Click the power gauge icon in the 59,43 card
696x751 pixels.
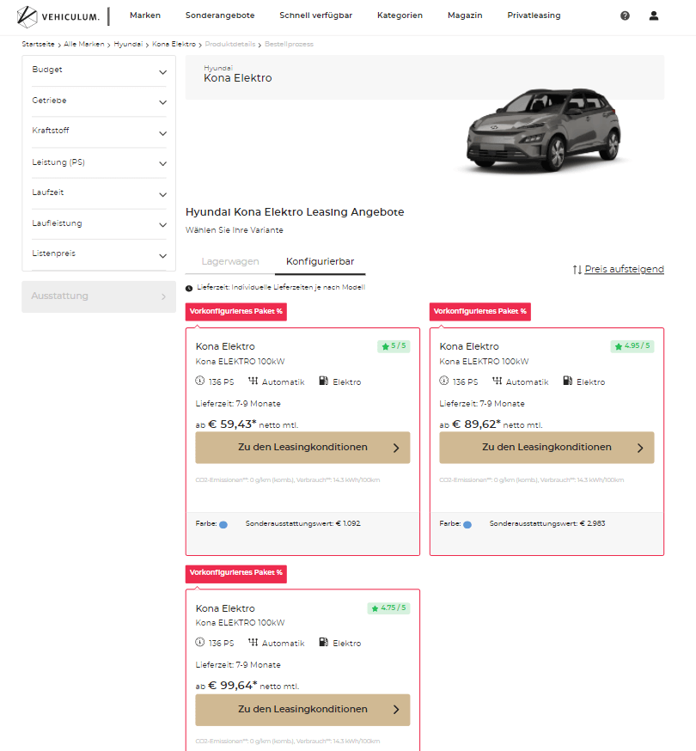(199, 381)
